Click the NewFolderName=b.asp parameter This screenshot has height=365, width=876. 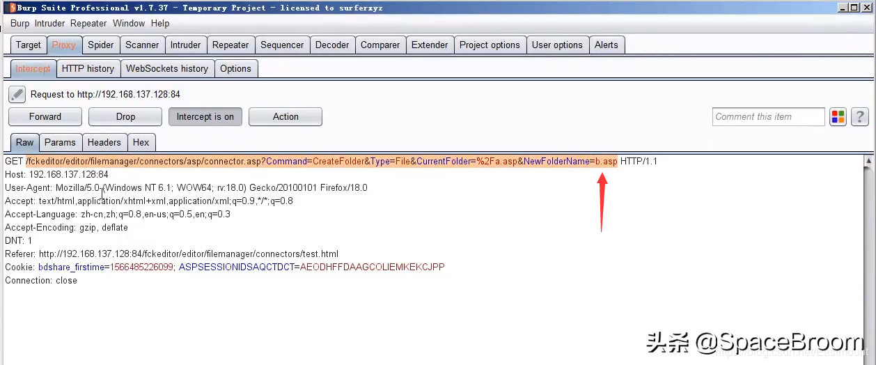point(570,162)
